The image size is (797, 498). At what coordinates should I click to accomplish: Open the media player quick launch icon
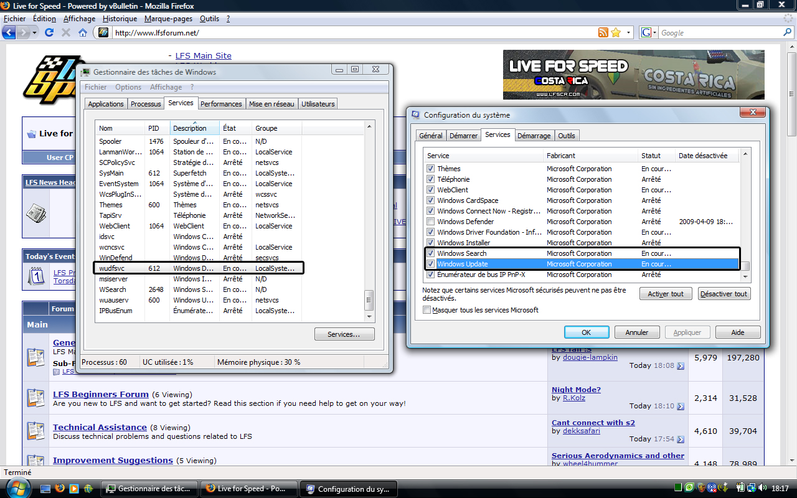coord(74,489)
